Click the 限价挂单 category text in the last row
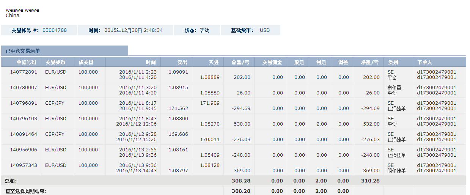The width and height of the screenshot is (470, 195). point(396,171)
